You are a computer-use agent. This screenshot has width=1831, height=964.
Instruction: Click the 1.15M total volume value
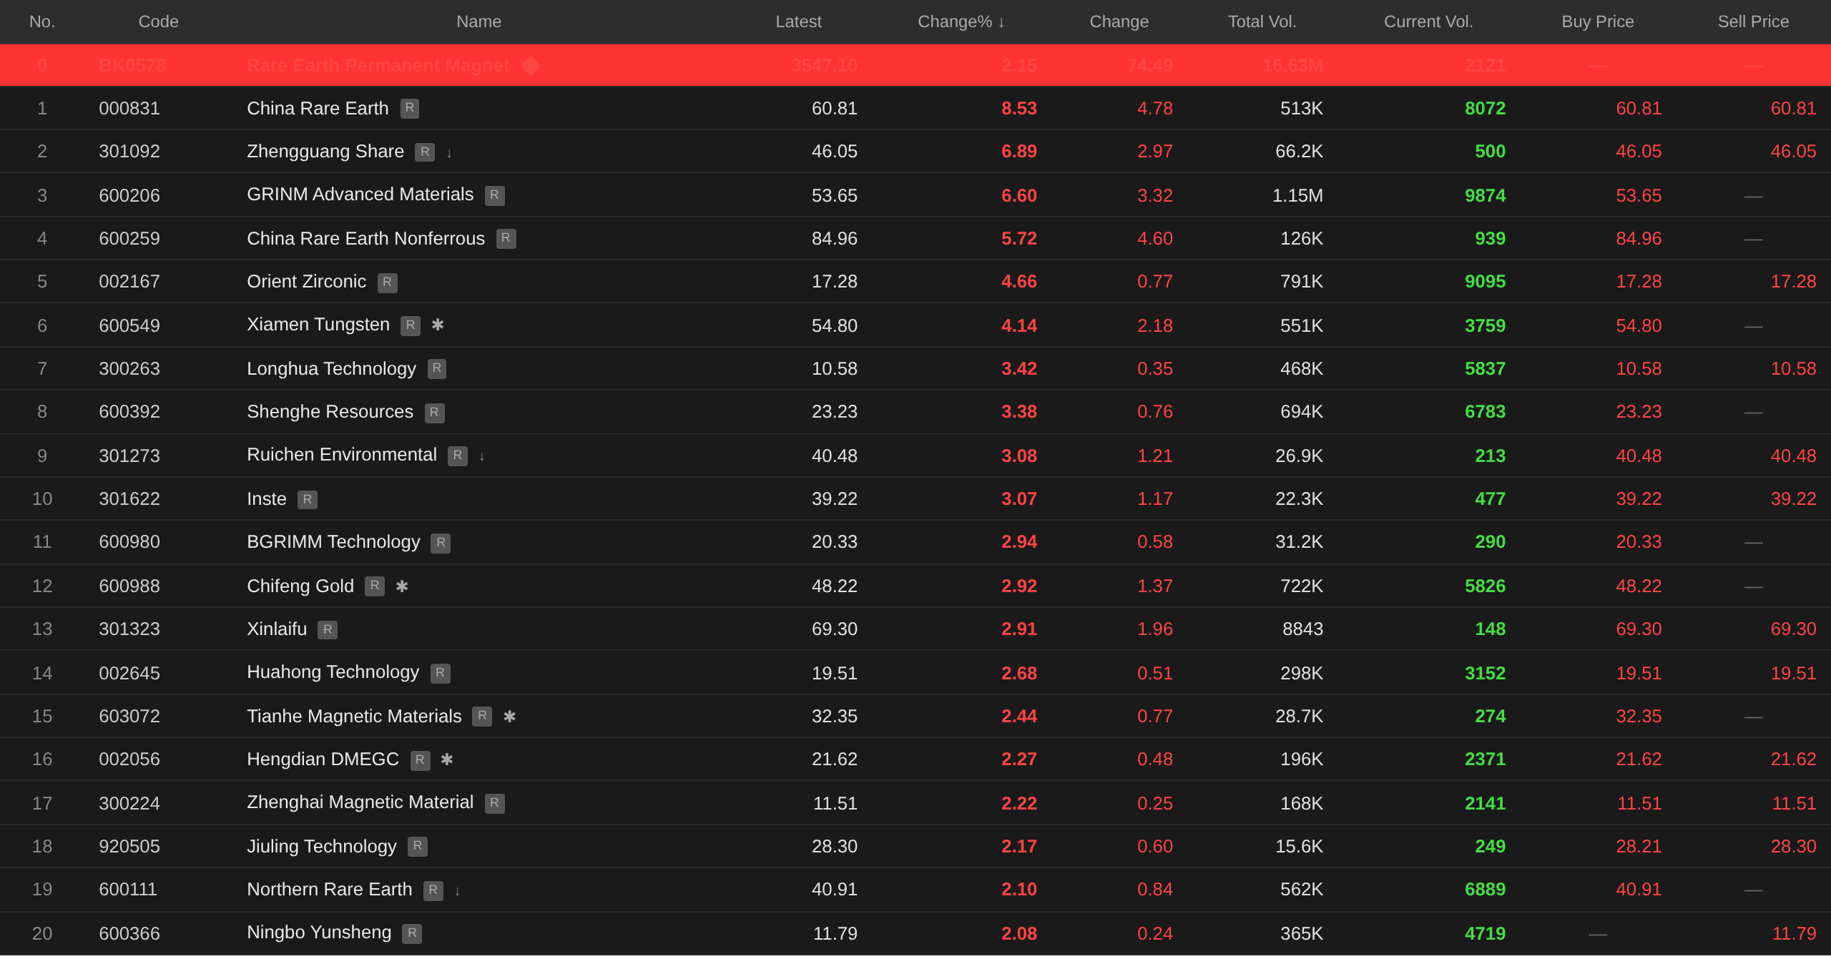tap(1297, 196)
